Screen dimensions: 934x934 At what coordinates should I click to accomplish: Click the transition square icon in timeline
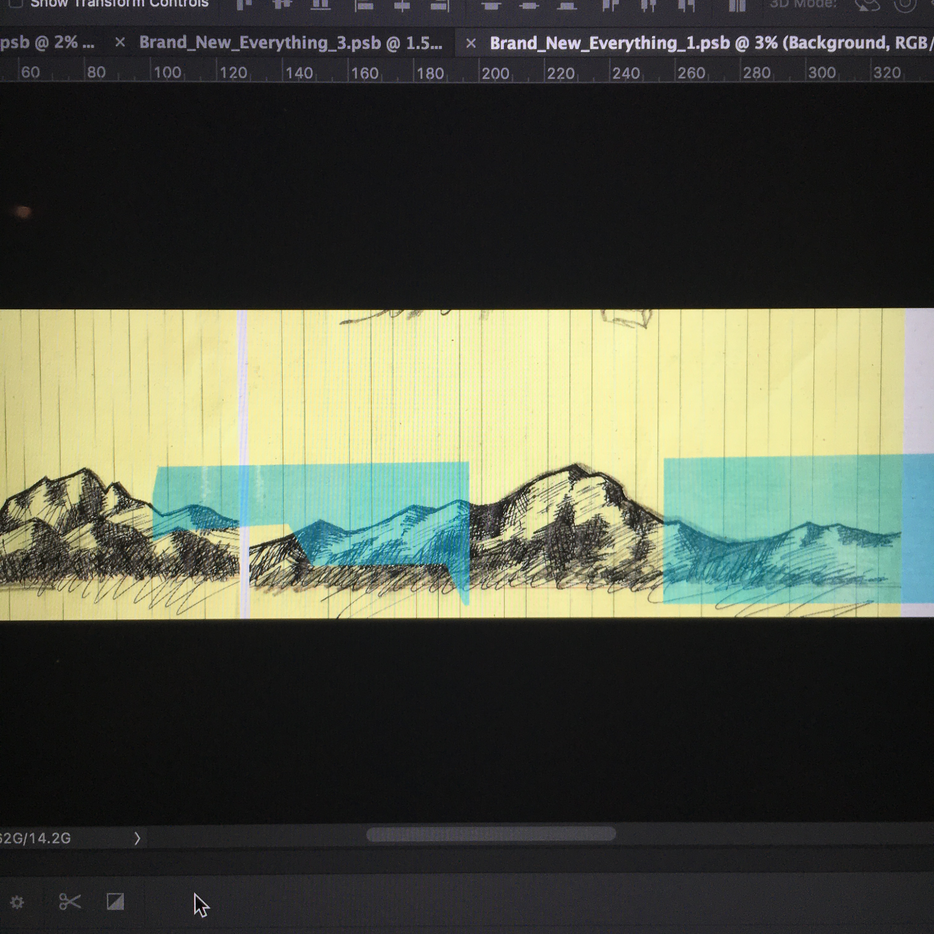click(115, 902)
